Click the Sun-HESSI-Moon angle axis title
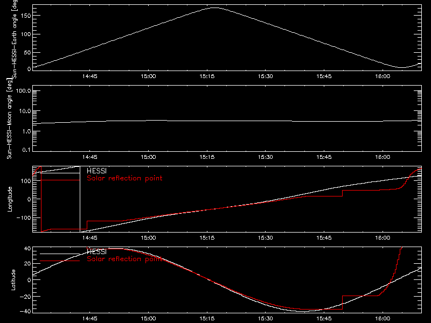 click(9, 118)
